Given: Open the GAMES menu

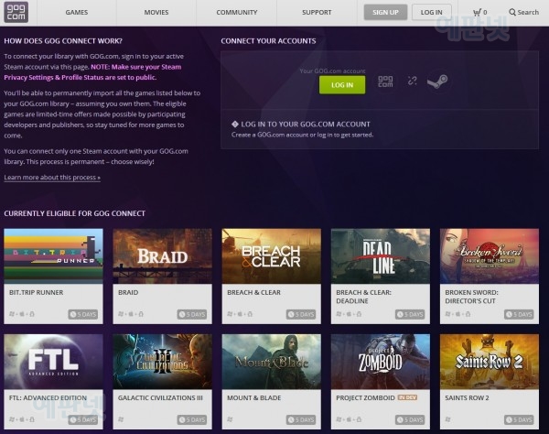Looking at the screenshot, I should point(77,12).
